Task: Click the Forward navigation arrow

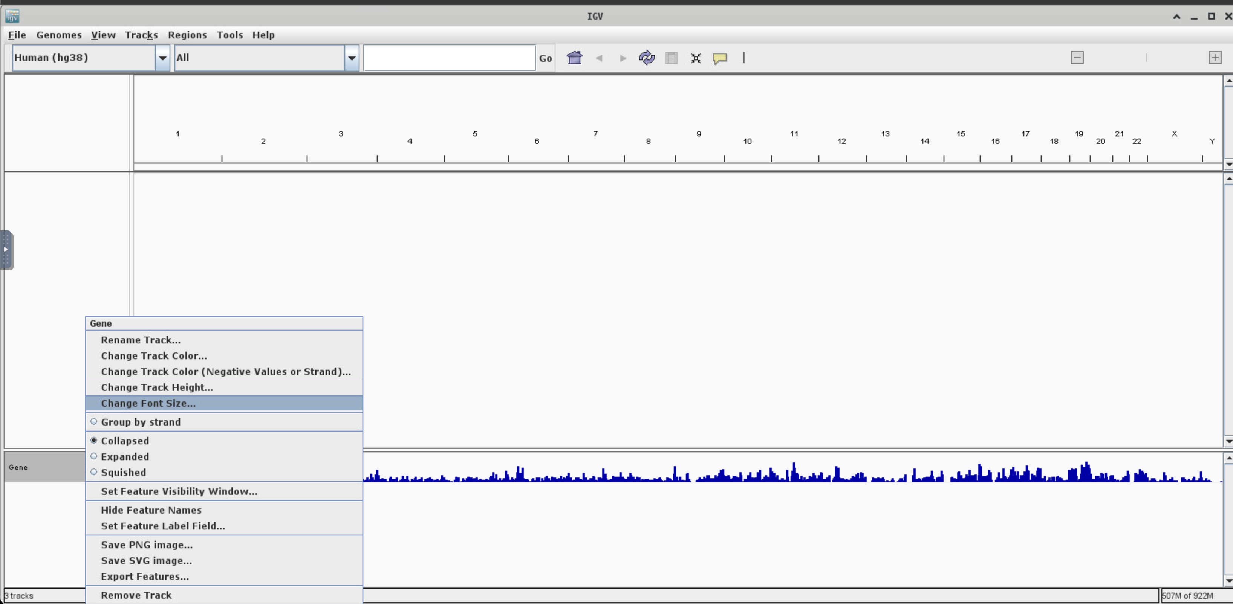Action: coord(623,58)
